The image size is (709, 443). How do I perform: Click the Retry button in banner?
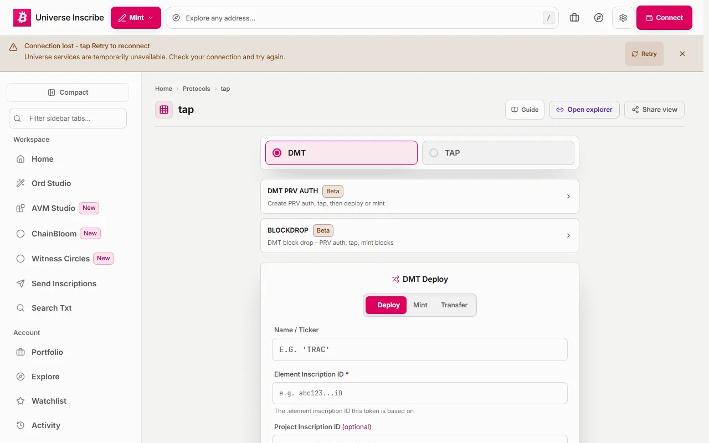click(644, 54)
